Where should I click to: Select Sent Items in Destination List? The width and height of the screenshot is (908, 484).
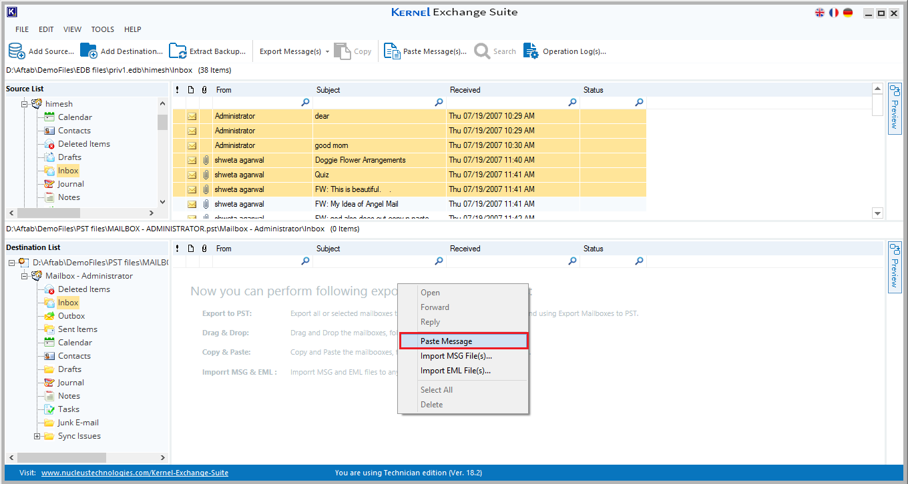(77, 329)
